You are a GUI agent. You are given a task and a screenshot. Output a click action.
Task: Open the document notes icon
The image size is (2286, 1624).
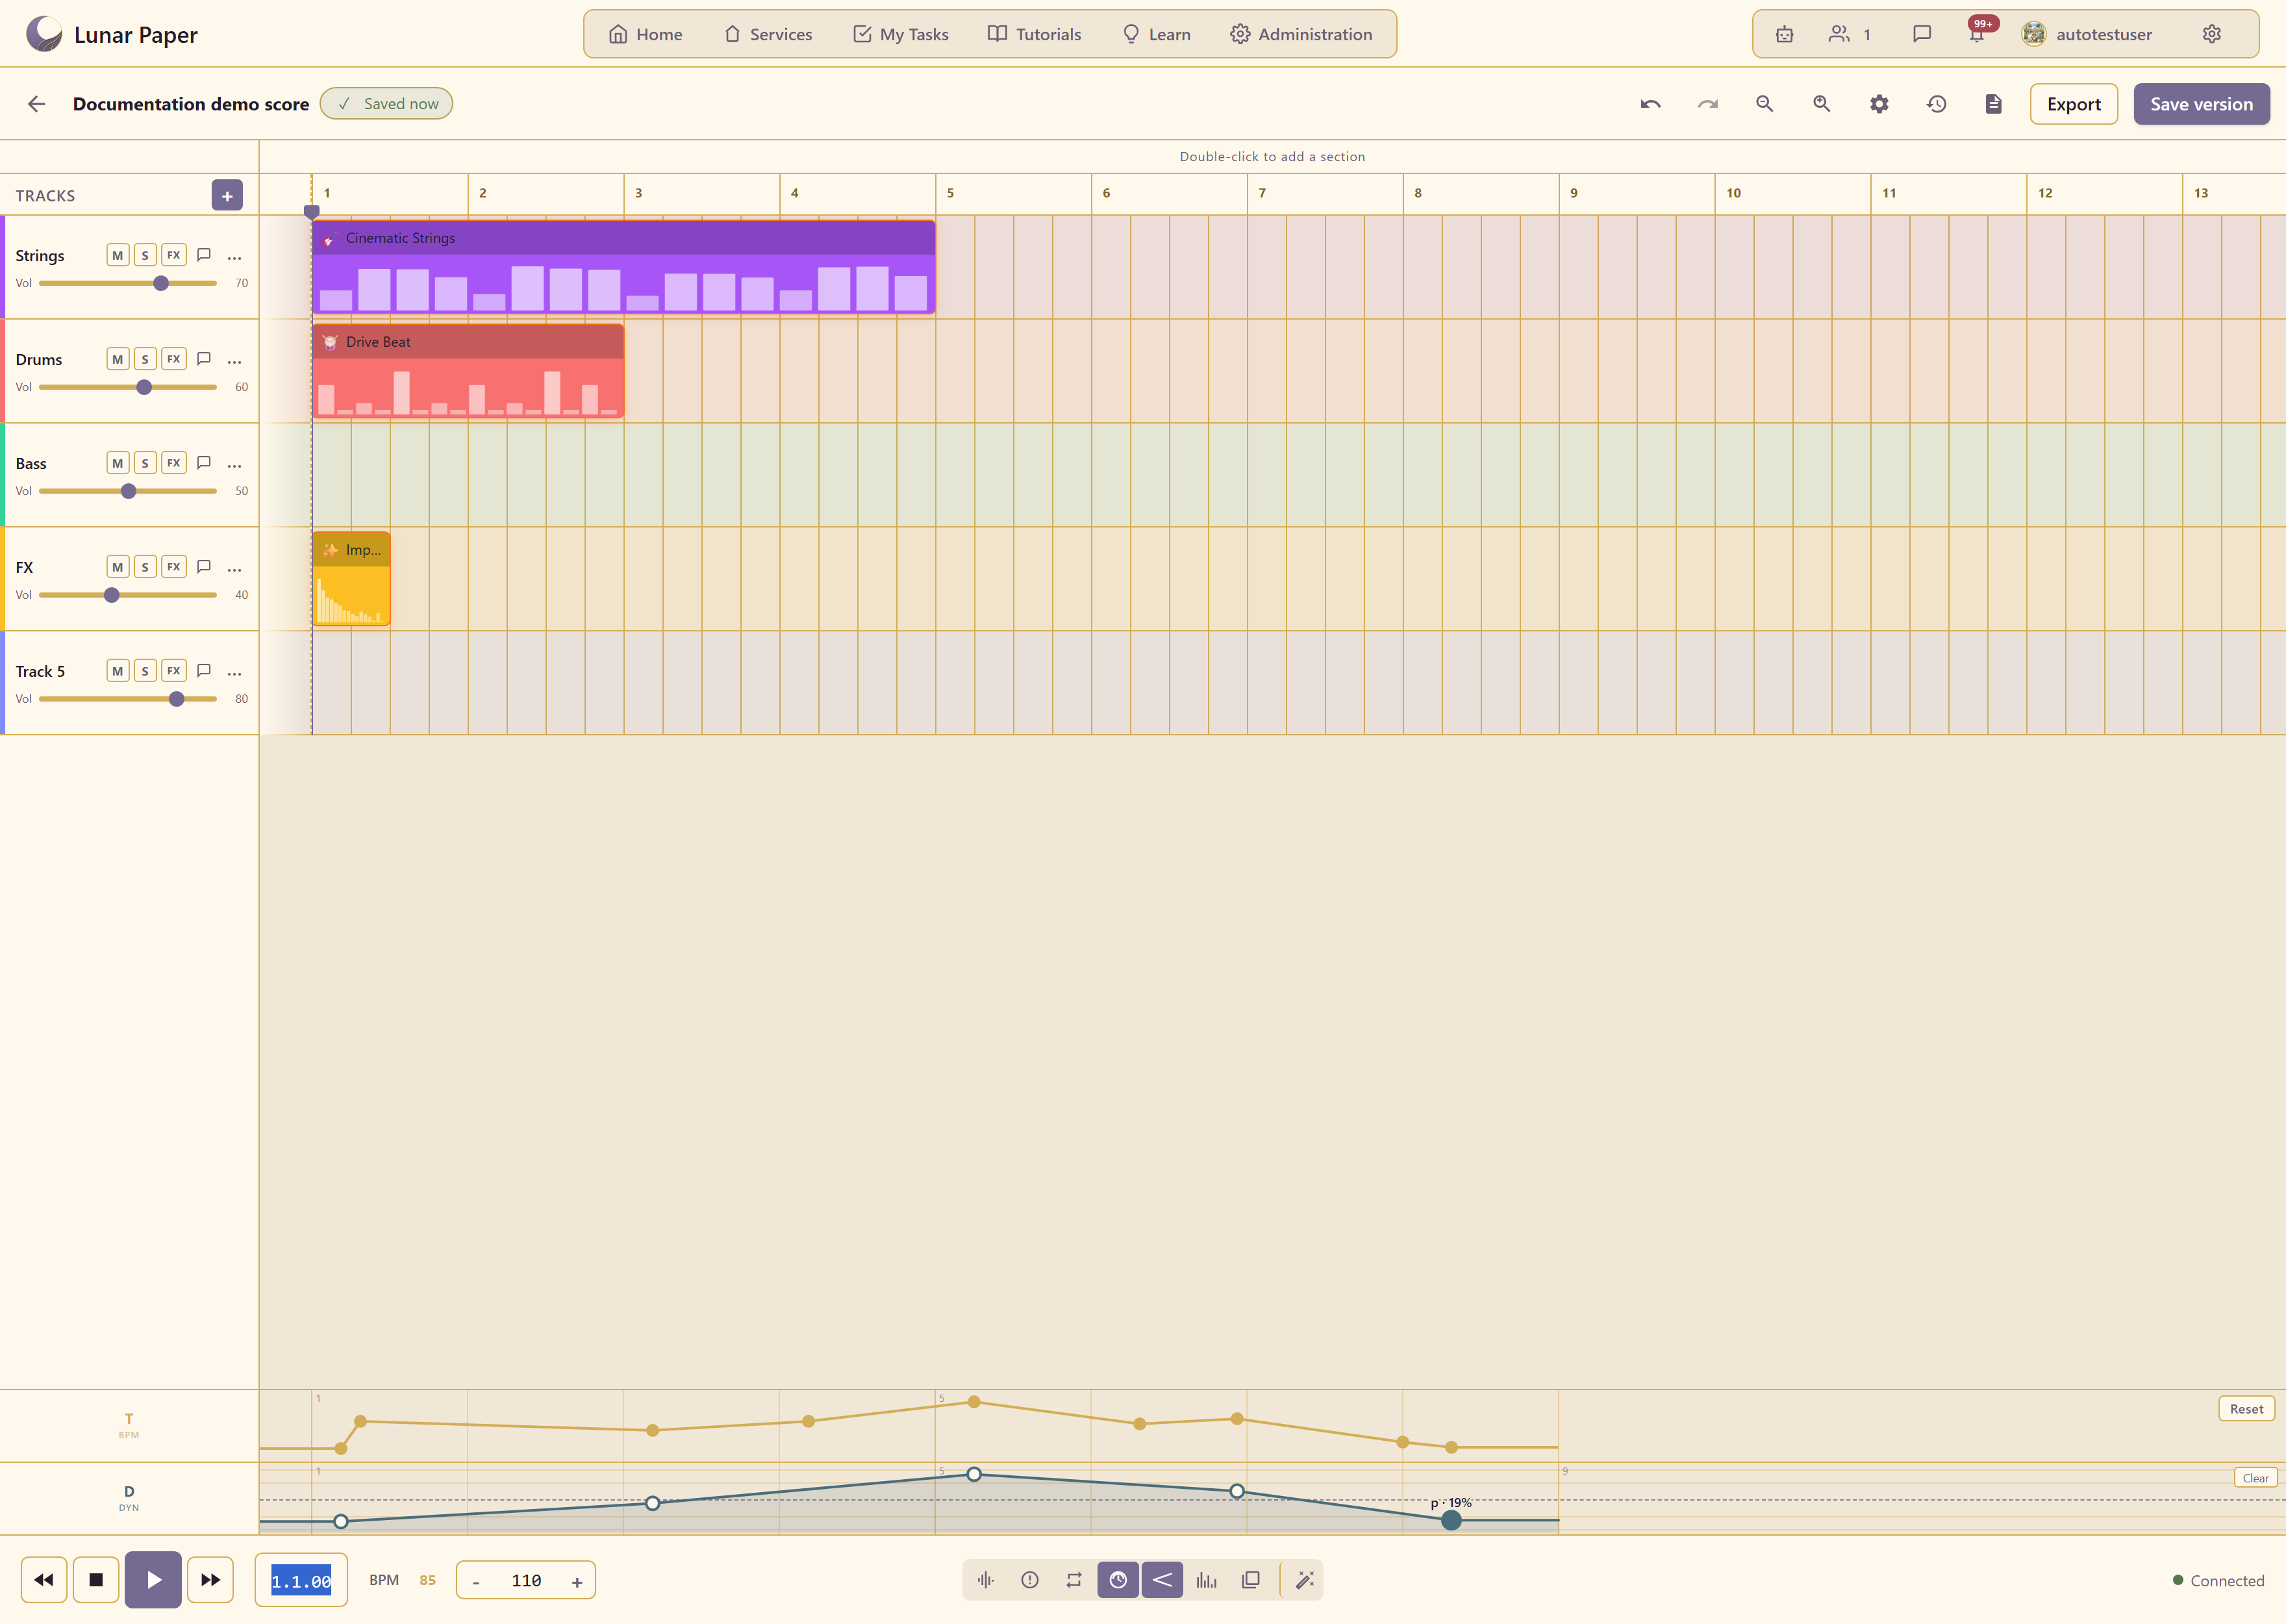pyautogui.click(x=1993, y=104)
